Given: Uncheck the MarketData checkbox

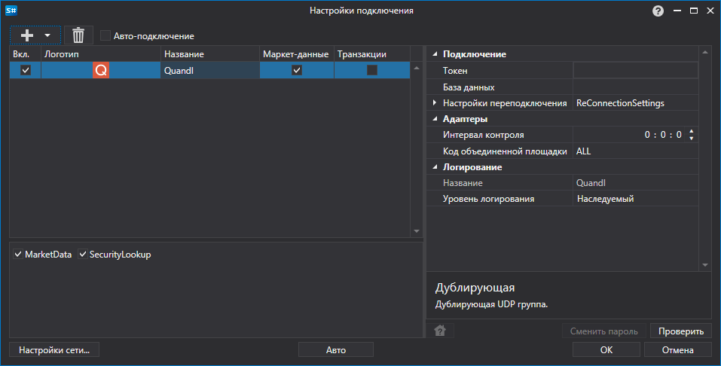Looking at the screenshot, I should [18, 255].
